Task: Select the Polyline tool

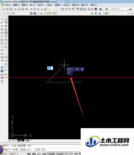Action: coord(2,26)
